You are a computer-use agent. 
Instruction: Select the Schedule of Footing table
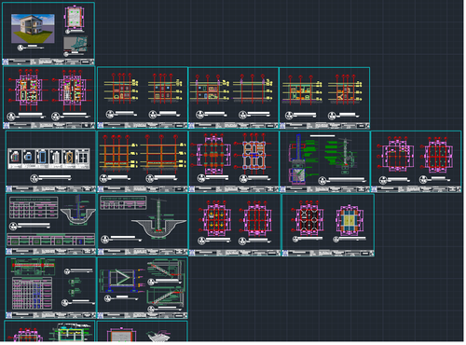[34, 208]
